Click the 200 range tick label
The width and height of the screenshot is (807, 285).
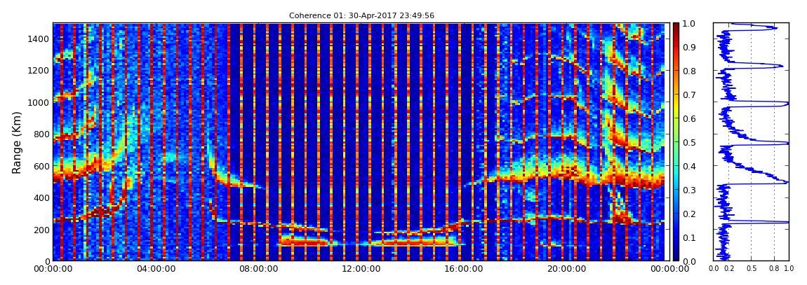point(41,229)
